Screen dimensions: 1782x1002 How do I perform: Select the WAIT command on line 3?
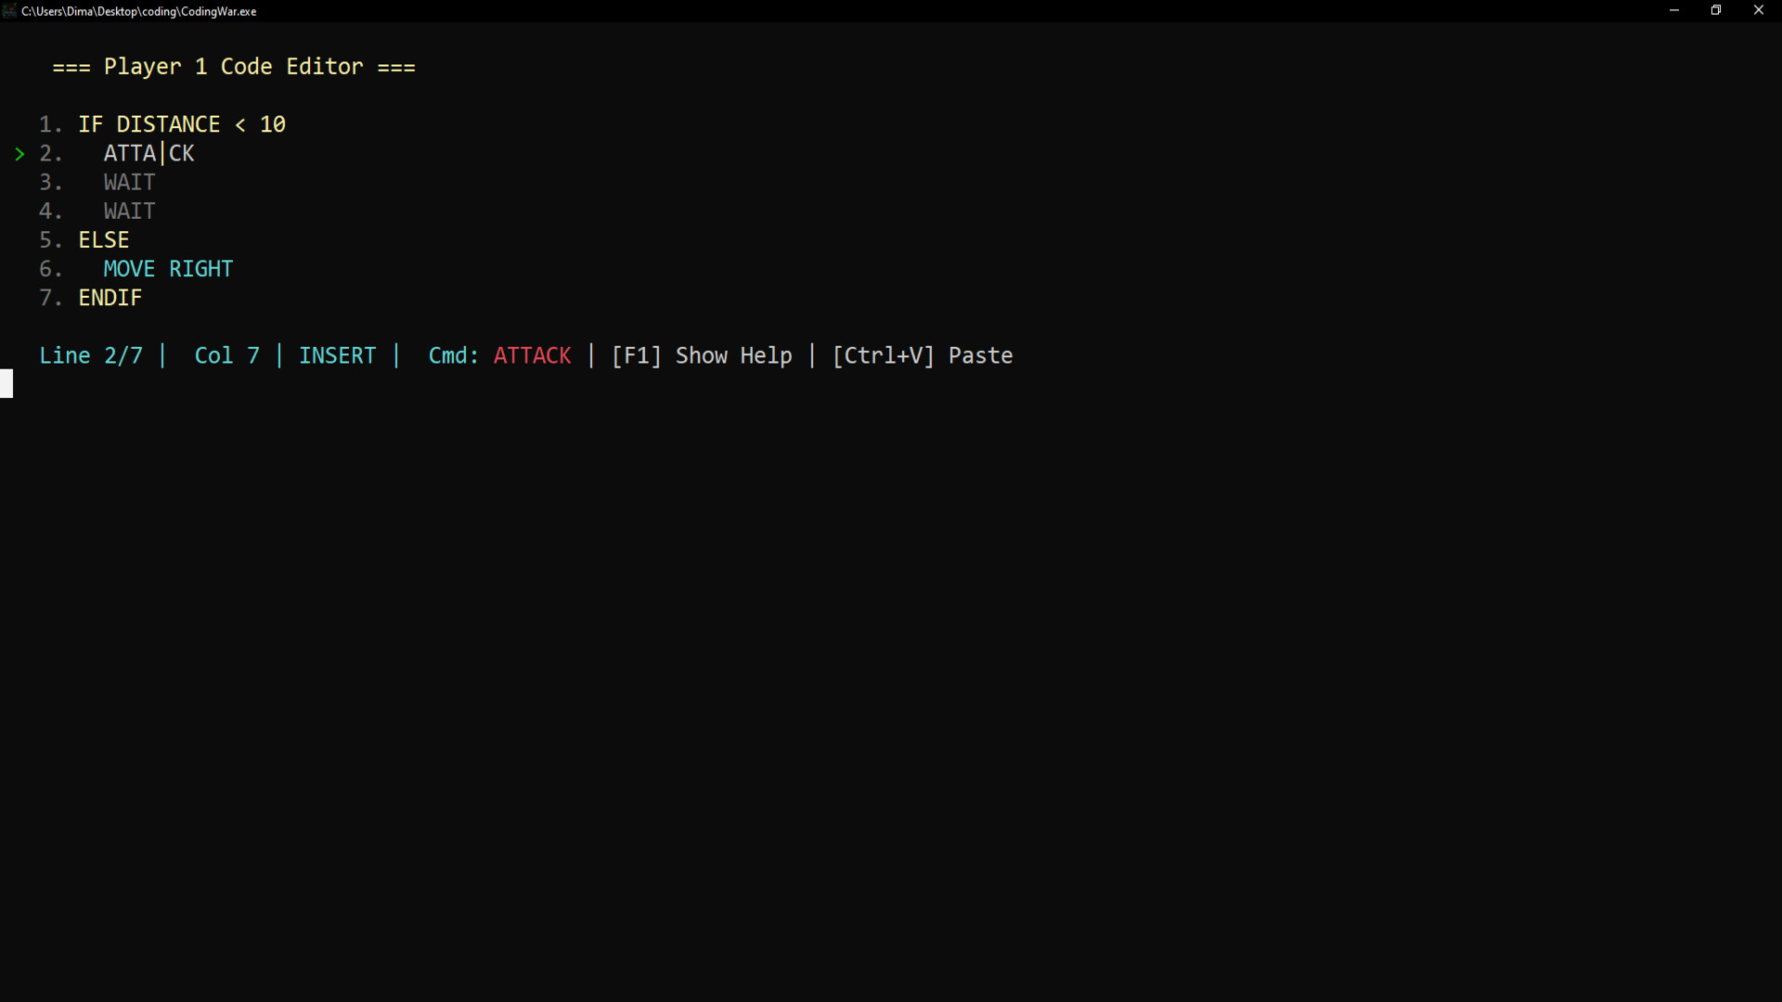pyautogui.click(x=129, y=182)
